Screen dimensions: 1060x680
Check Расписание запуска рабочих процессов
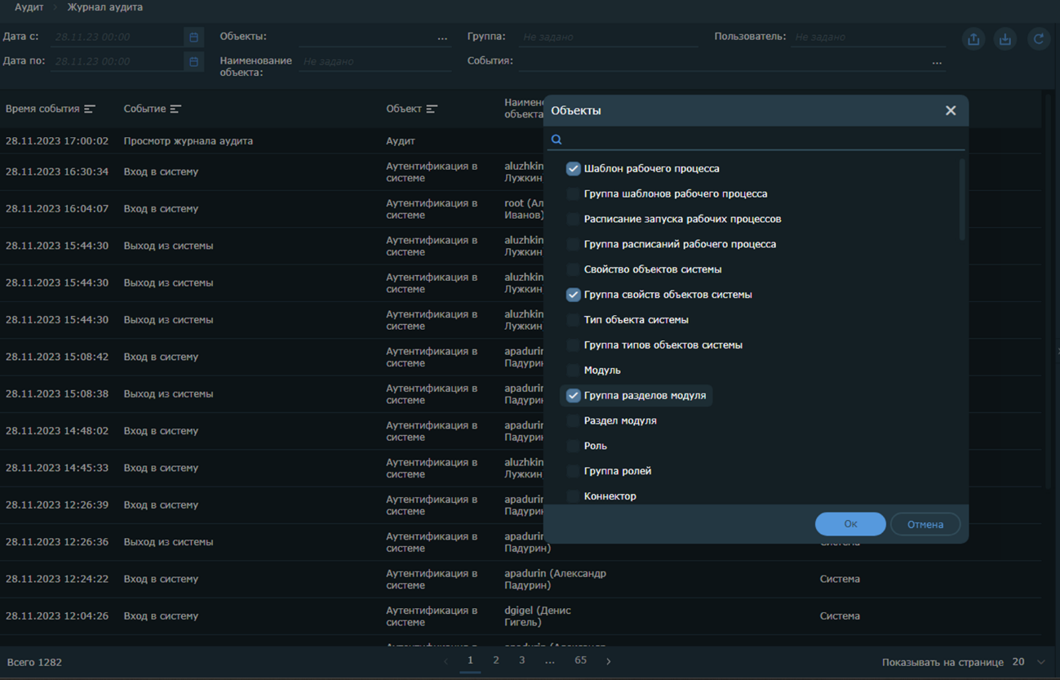coord(574,220)
